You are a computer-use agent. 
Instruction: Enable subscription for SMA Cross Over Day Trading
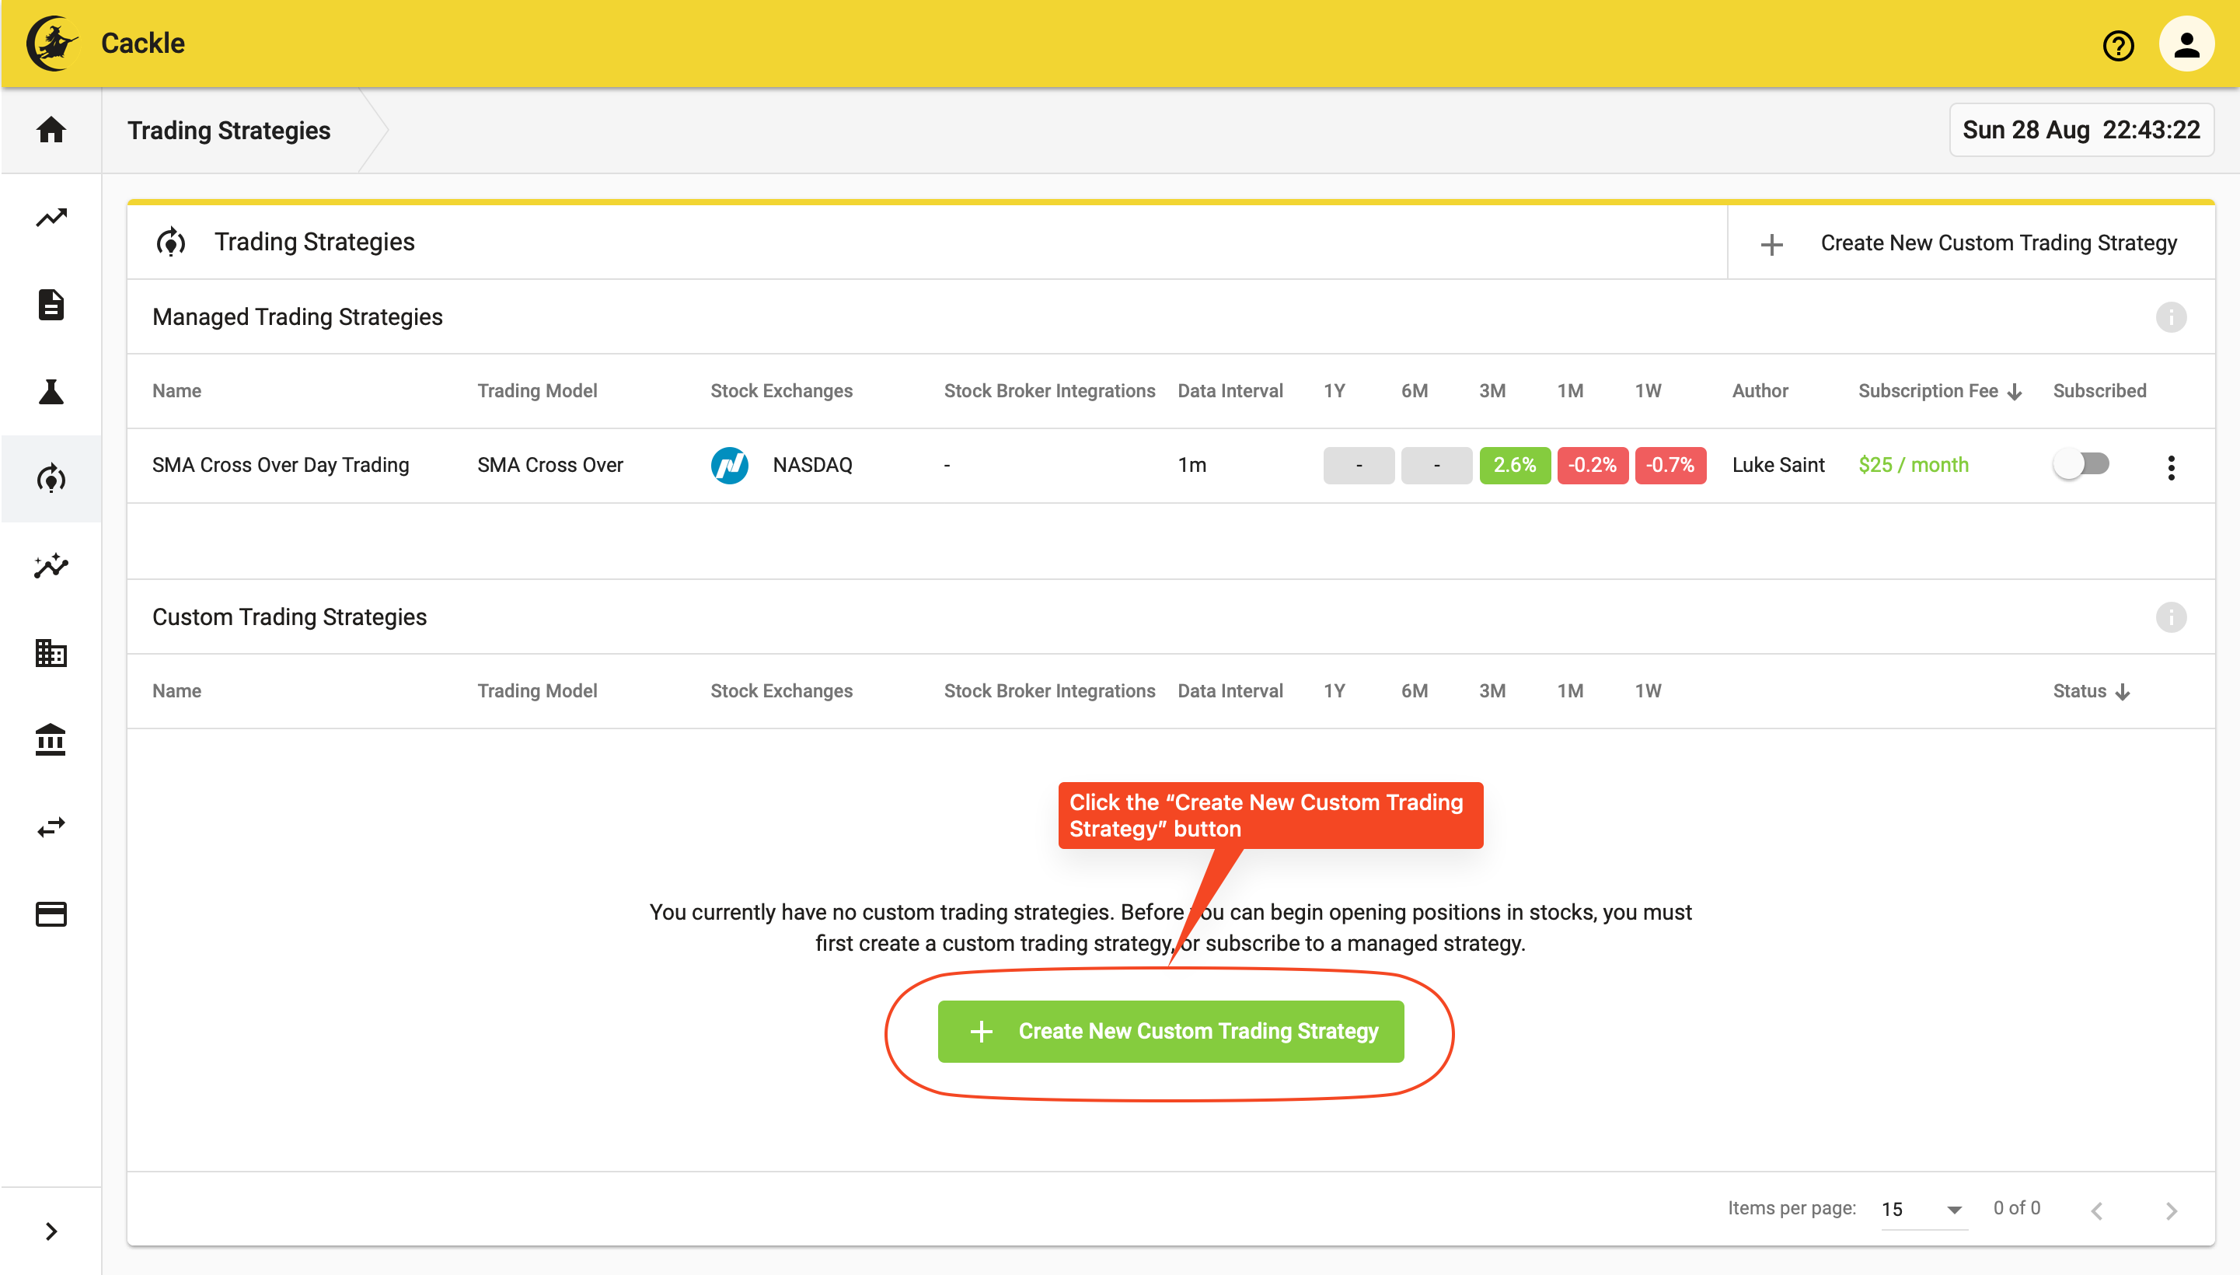(x=2083, y=463)
